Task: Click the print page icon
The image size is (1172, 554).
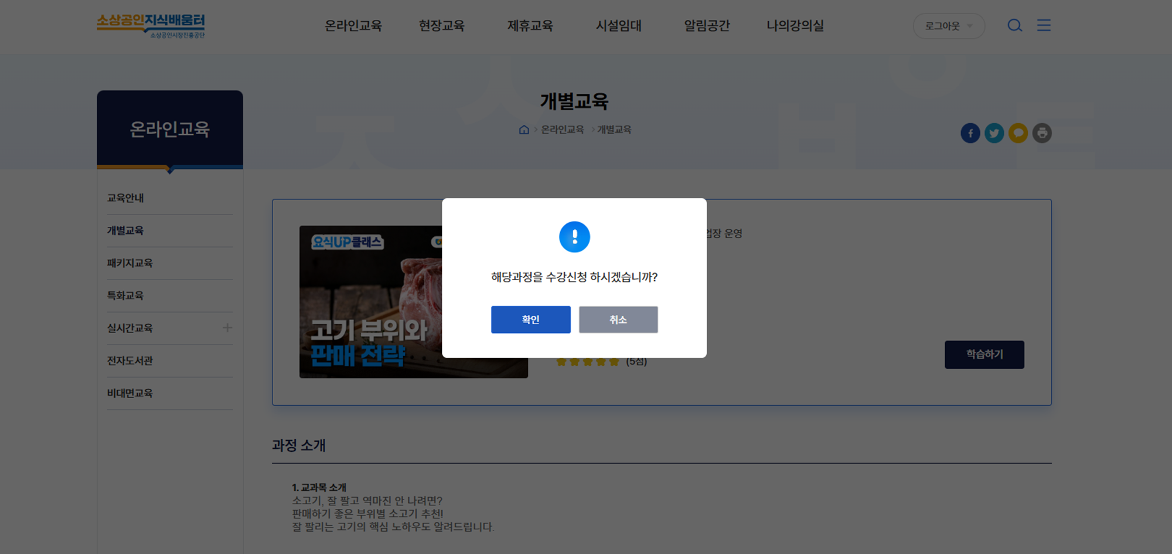Action: [x=1042, y=133]
